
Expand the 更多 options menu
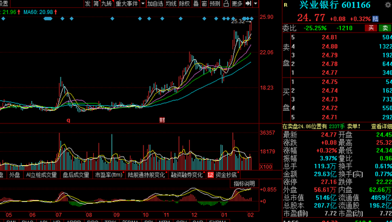[x=237, y=4]
